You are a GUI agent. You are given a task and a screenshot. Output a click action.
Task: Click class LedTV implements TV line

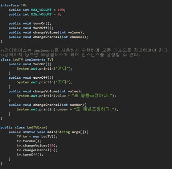[27, 59]
